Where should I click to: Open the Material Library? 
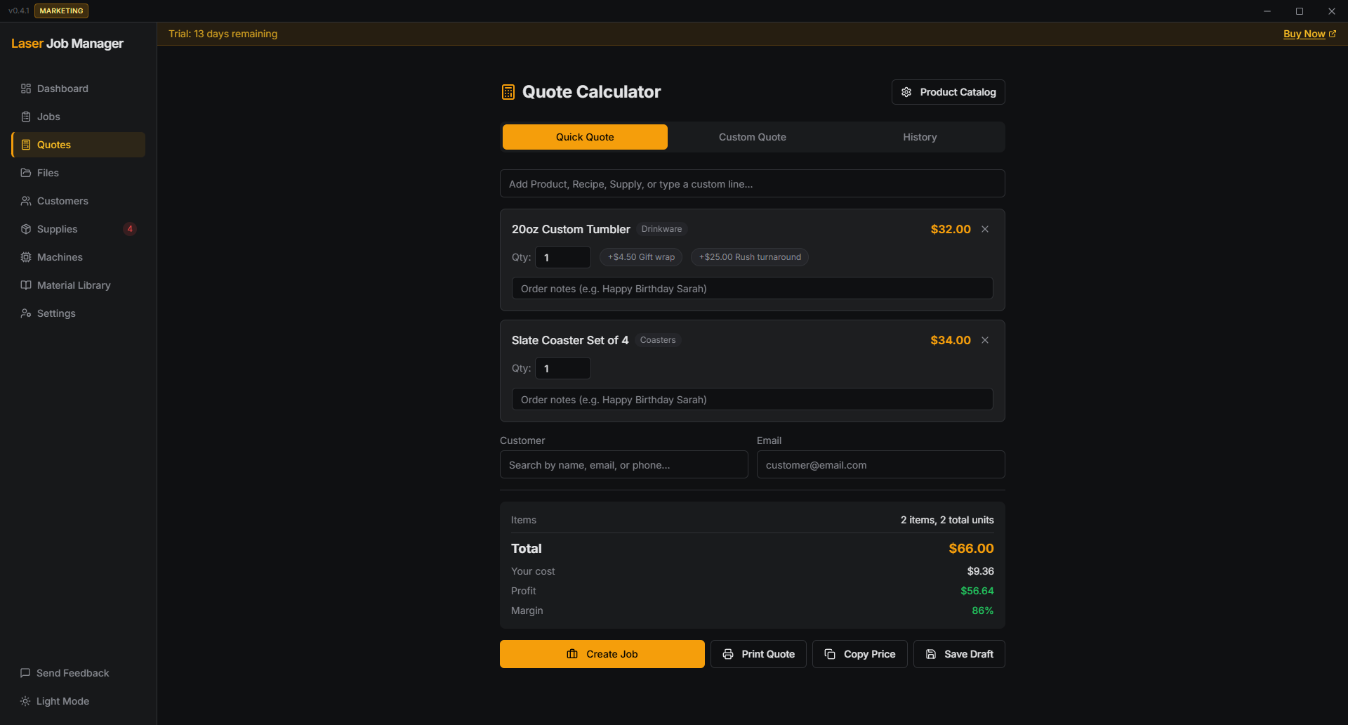pyautogui.click(x=74, y=285)
